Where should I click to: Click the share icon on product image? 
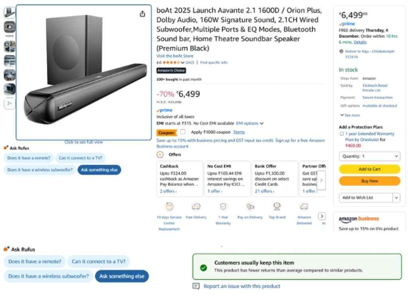(142, 13)
